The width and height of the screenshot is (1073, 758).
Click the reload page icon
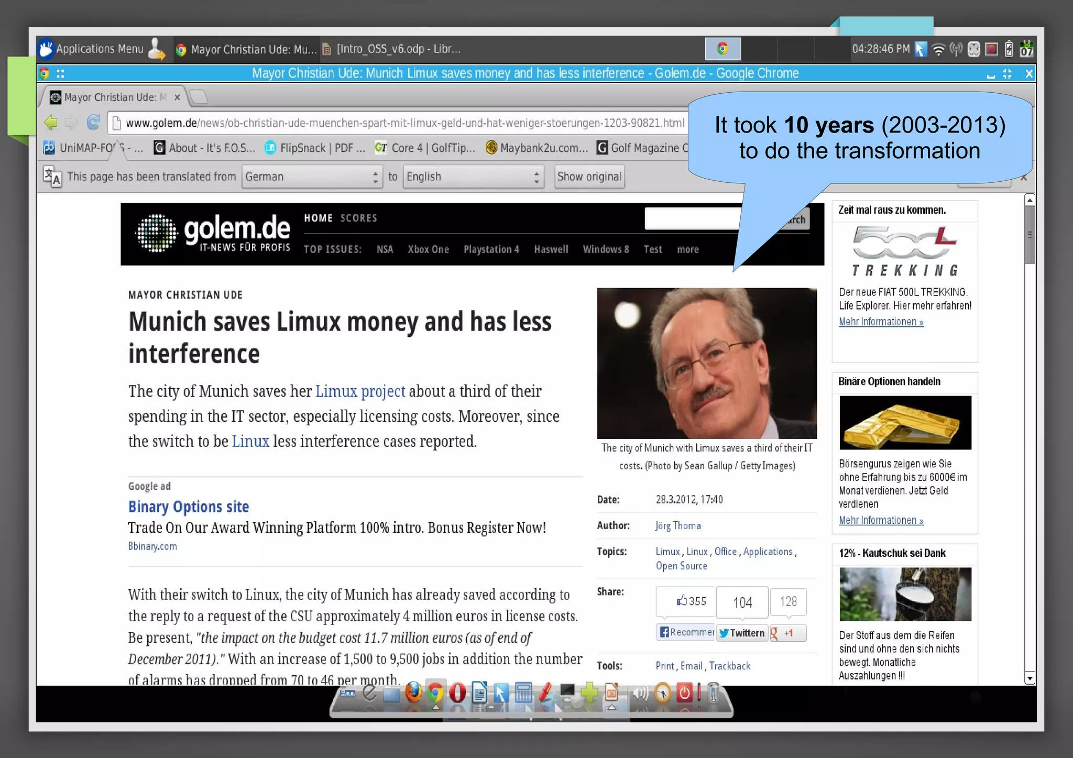(93, 123)
